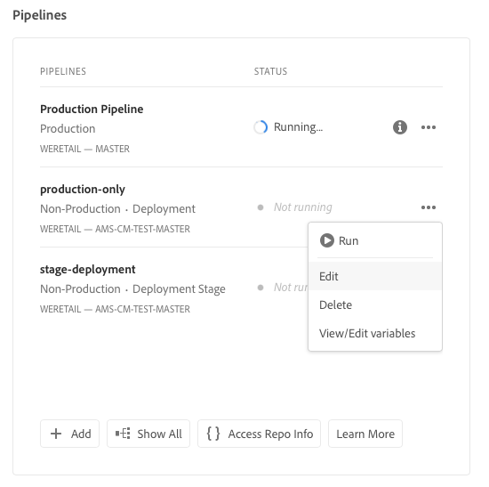The image size is (489, 487).
Task: Click the Add button
Action: pyautogui.click(x=70, y=434)
